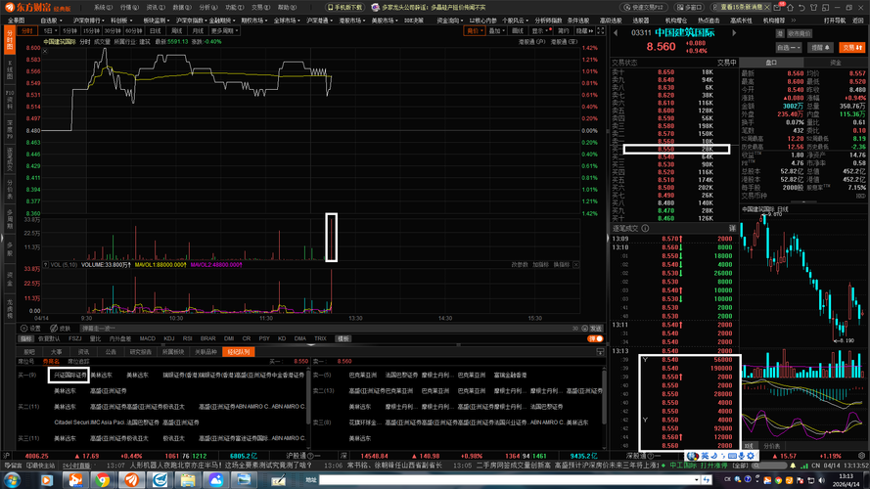
Task: Click the undo/back arrow icon in title bar
Action: coord(801,7)
